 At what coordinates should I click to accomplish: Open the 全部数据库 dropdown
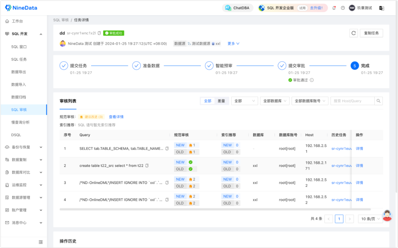(275, 101)
